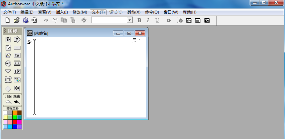
Task: Open the 文件(F) menu
Action: tap(10, 12)
